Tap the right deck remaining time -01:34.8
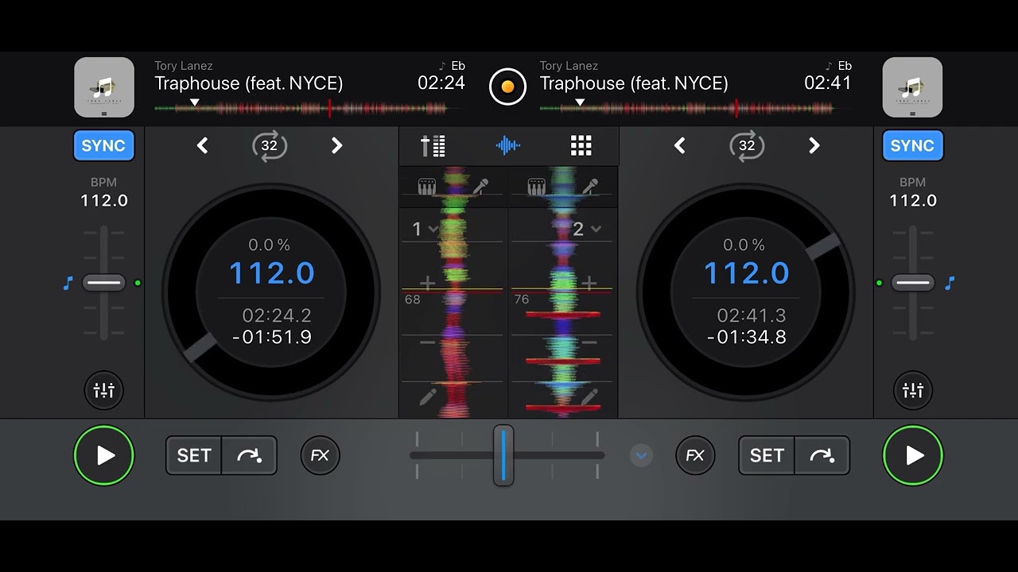Viewport: 1018px width, 572px height. pyautogui.click(x=747, y=337)
